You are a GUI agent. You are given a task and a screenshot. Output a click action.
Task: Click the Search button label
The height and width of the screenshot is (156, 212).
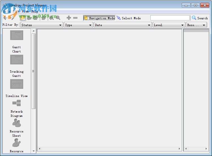pos(202,18)
